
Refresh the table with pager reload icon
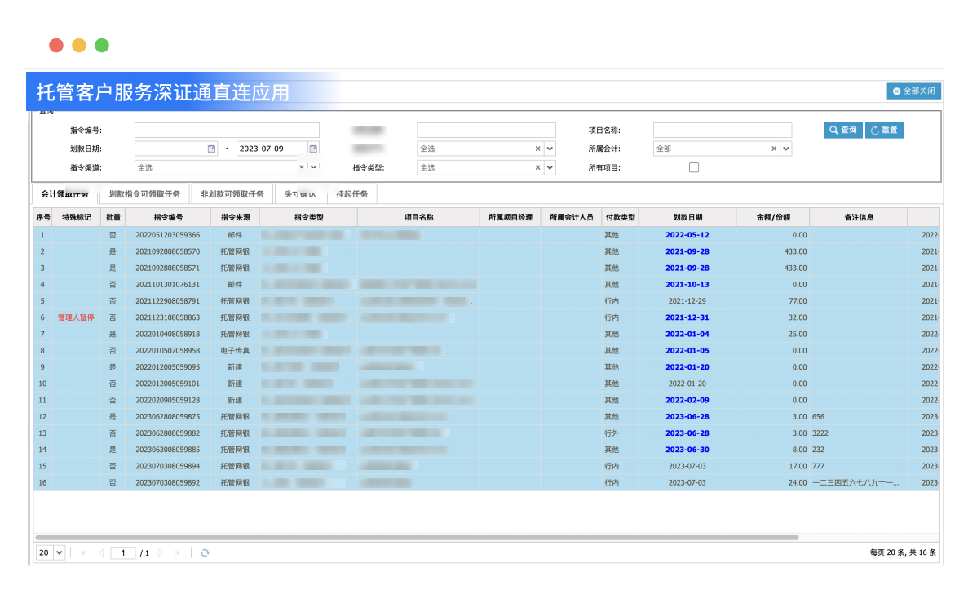pyautogui.click(x=205, y=553)
